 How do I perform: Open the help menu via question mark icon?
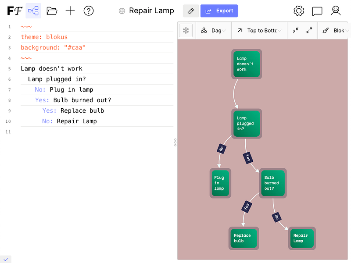coord(89,11)
